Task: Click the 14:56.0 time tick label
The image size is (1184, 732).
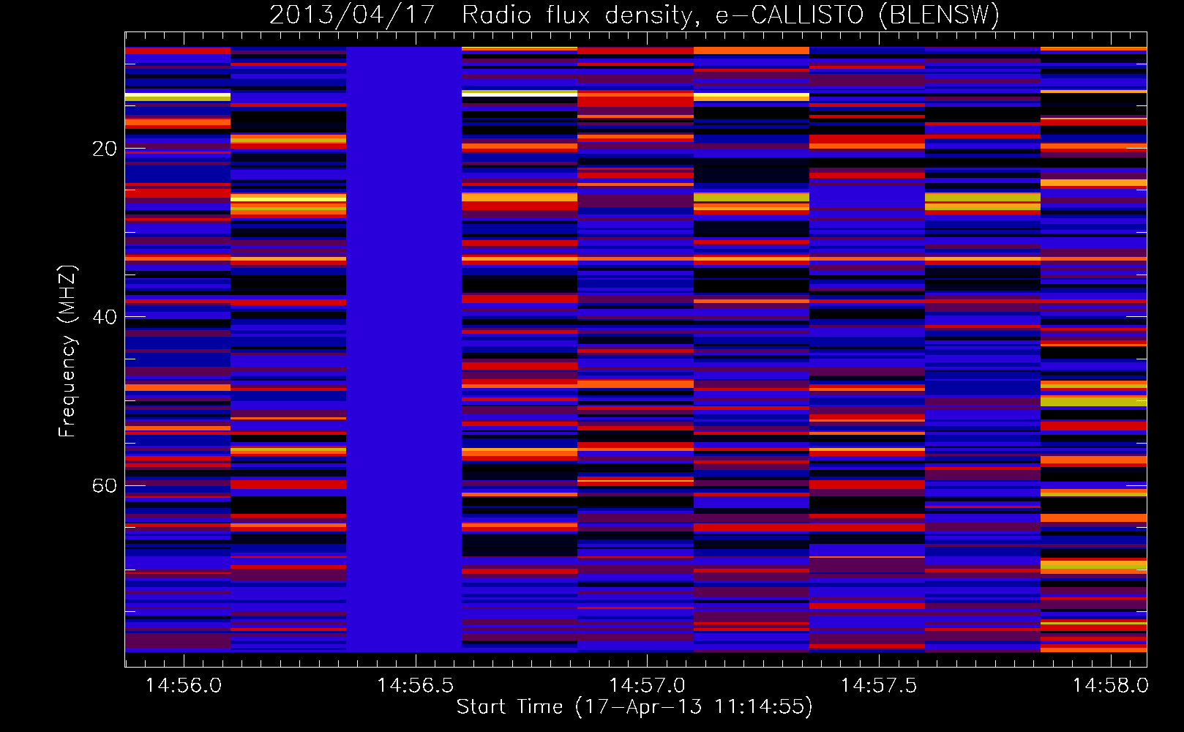Action: pos(184,685)
